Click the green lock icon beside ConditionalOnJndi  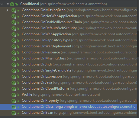pos(18,65)
